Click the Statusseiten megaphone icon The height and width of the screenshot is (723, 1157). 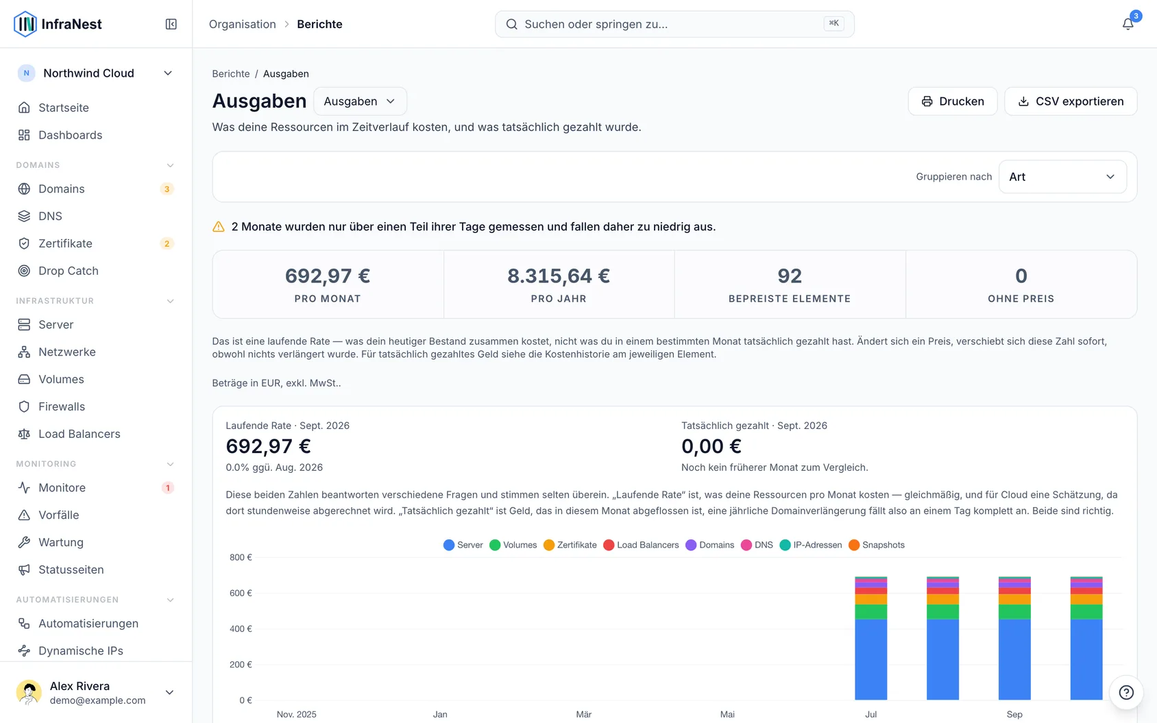click(x=24, y=570)
